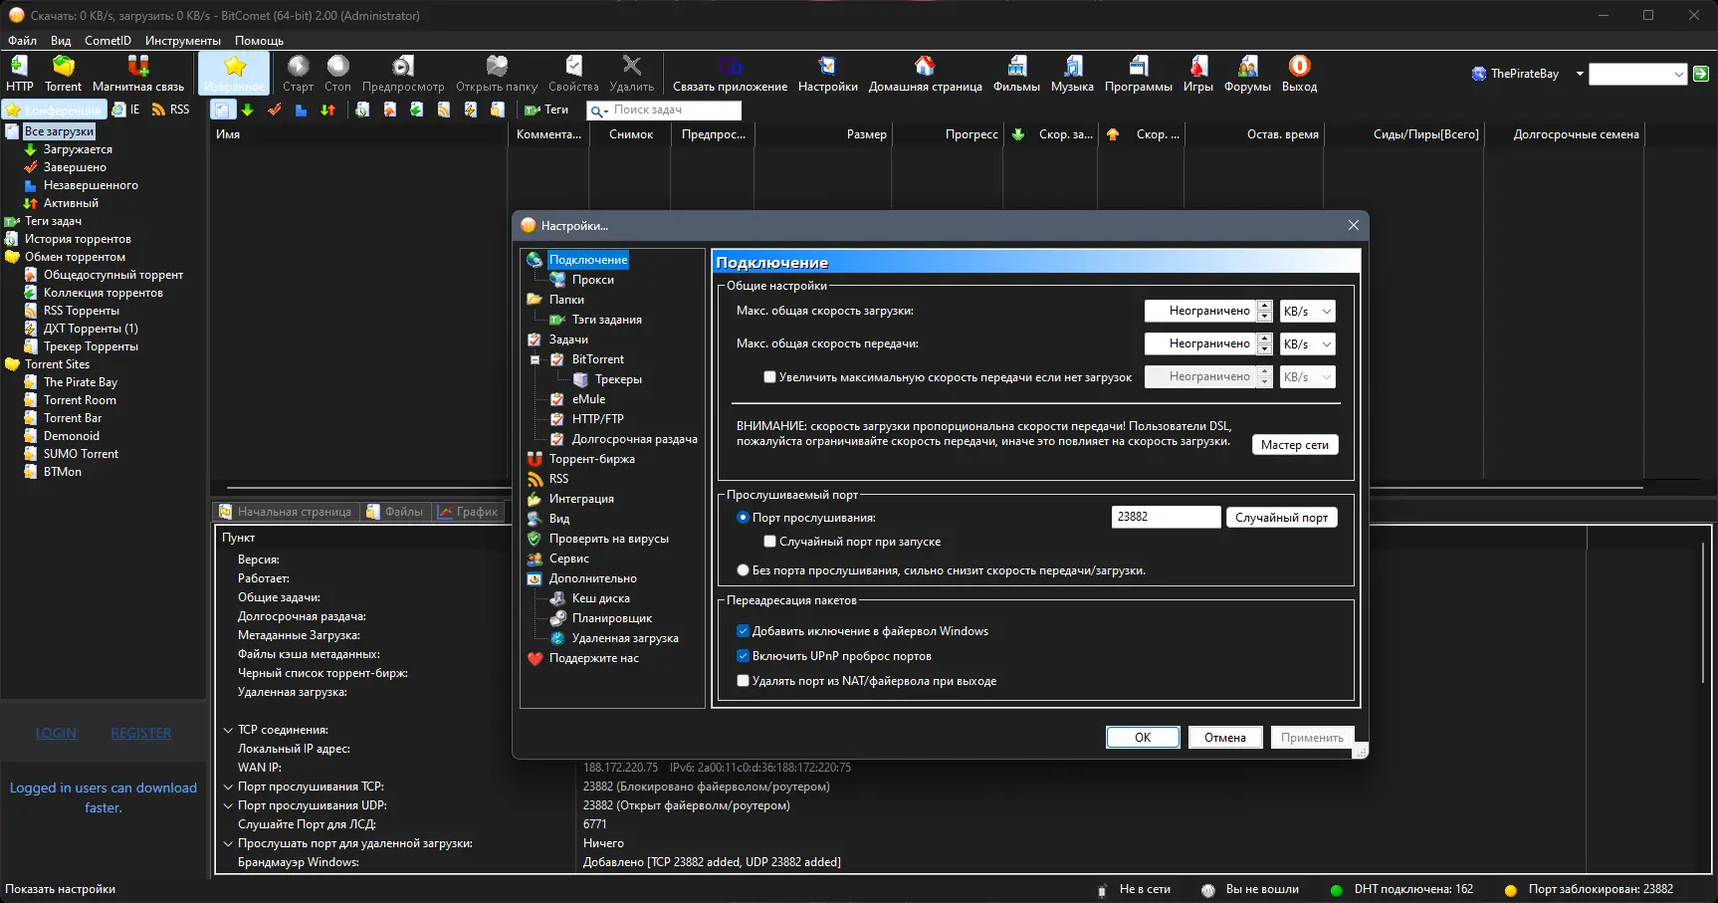This screenshot has height=903, width=1718.
Task: Click the green go arrow beside search box
Action: tap(1701, 74)
